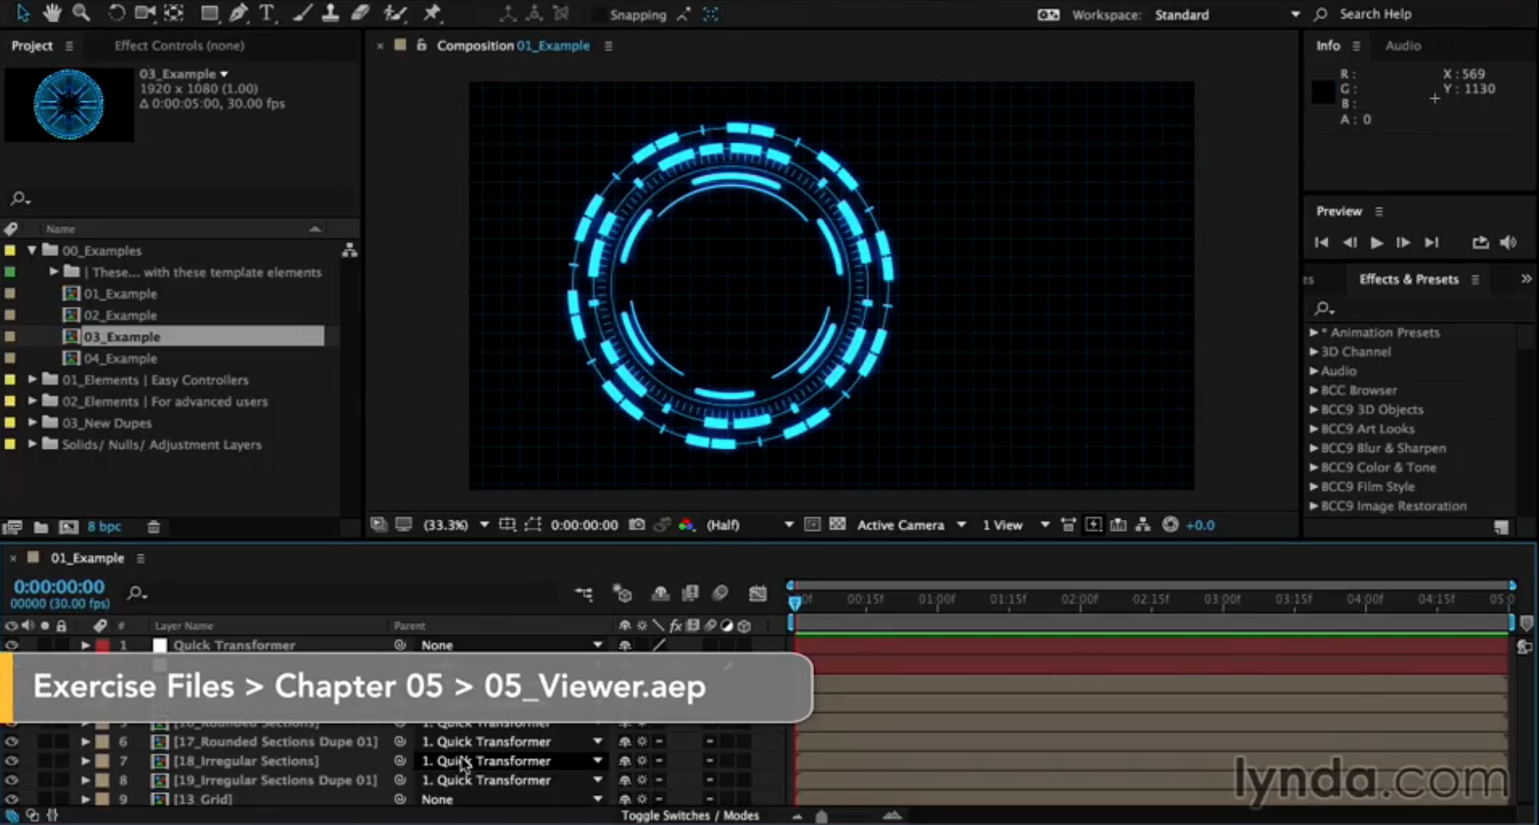Expand the BCC9 Blur & Sharpen category

1313,448
